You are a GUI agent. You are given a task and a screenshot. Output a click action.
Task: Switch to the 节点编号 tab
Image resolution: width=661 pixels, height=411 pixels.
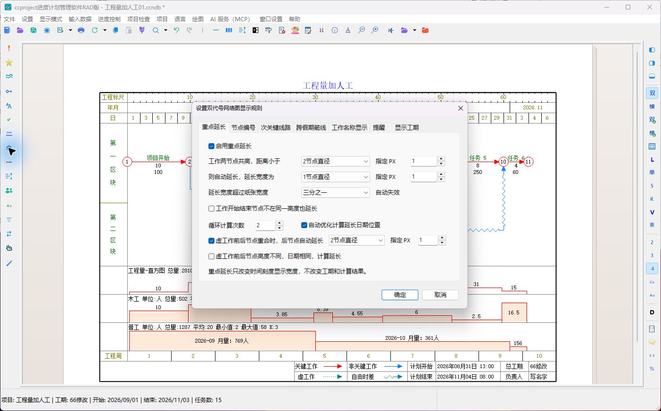coord(243,128)
